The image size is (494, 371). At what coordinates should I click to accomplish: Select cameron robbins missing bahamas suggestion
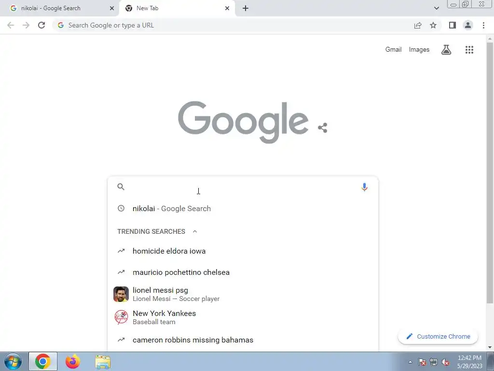point(243,340)
